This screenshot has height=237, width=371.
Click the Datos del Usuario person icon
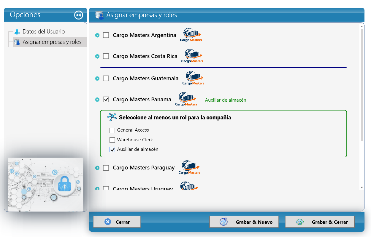pyautogui.click(x=17, y=31)
